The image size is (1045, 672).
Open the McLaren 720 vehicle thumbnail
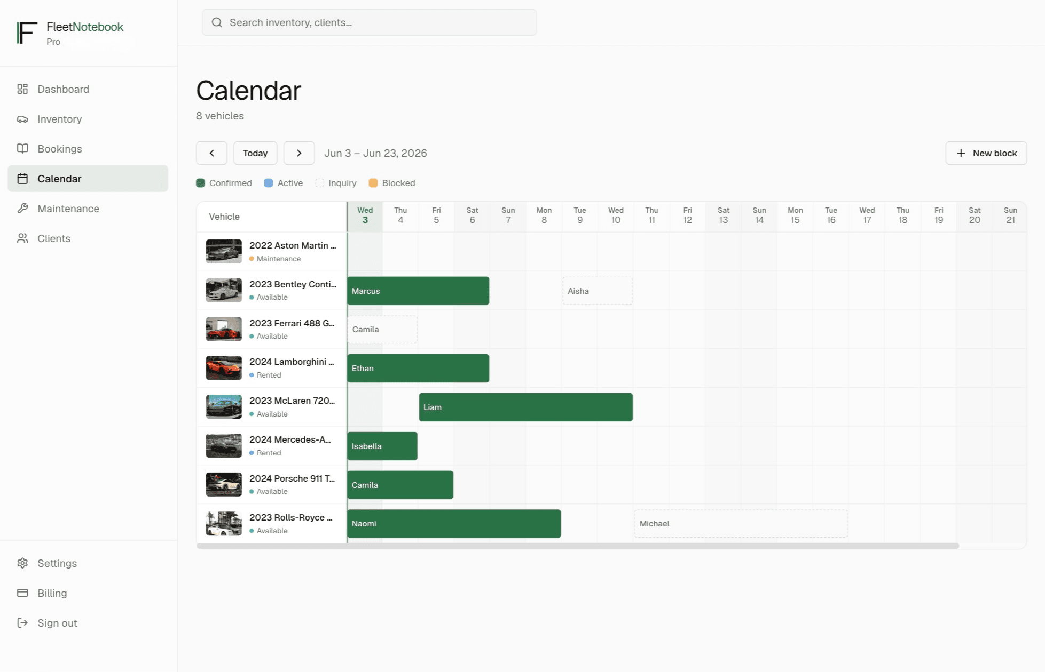tap(224, 407)
